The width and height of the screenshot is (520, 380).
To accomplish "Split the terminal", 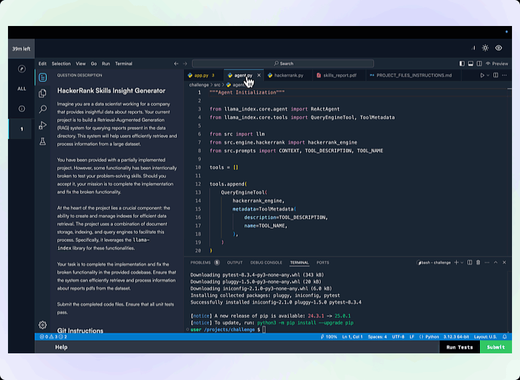I will (469, 262).
